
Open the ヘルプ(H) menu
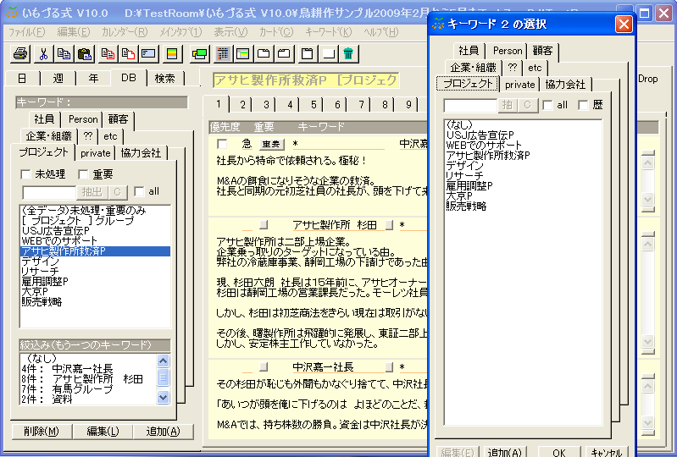(x=381, y=32)
